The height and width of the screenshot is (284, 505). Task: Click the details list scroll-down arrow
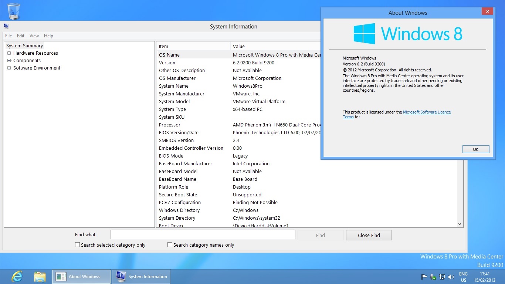460,224
